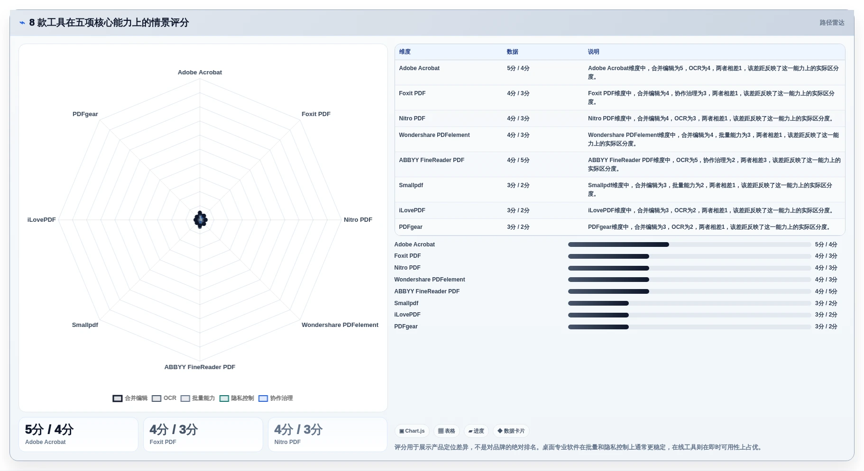
Task: Click the Foxit PDF radar axis label
Action: [316, 114]
